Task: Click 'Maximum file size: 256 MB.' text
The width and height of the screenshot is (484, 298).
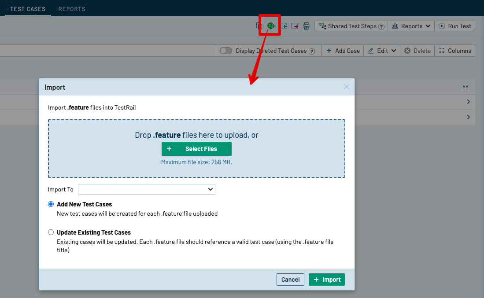Action: coord(196,162)
